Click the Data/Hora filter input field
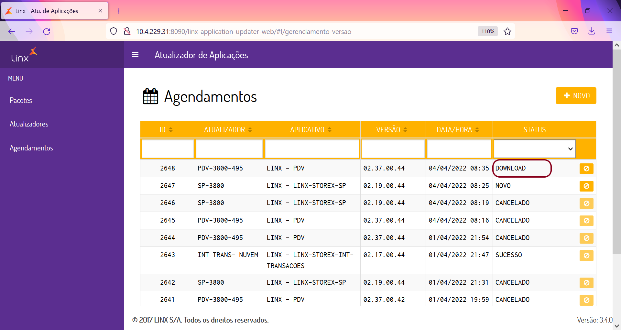621x330 pixels. [x=459, y=149]
